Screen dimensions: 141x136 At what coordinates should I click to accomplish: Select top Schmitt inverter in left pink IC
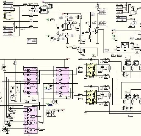coord(29,71)
